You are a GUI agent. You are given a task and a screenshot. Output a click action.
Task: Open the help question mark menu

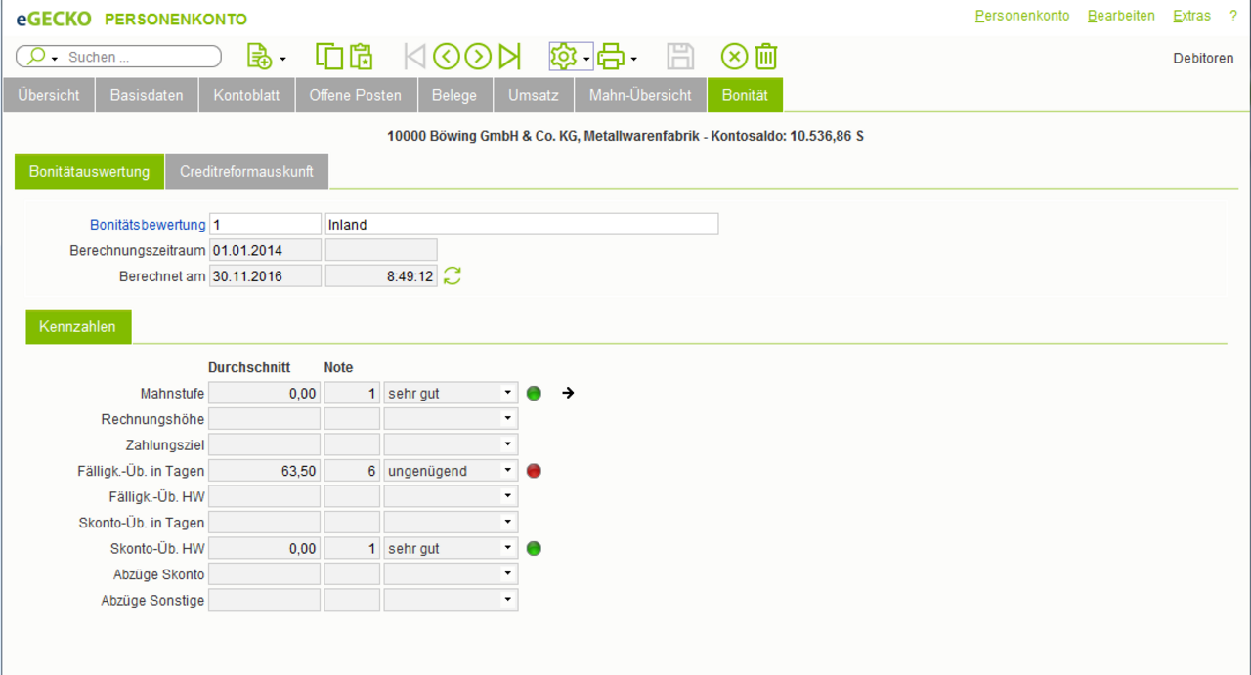coord(1233,16)
